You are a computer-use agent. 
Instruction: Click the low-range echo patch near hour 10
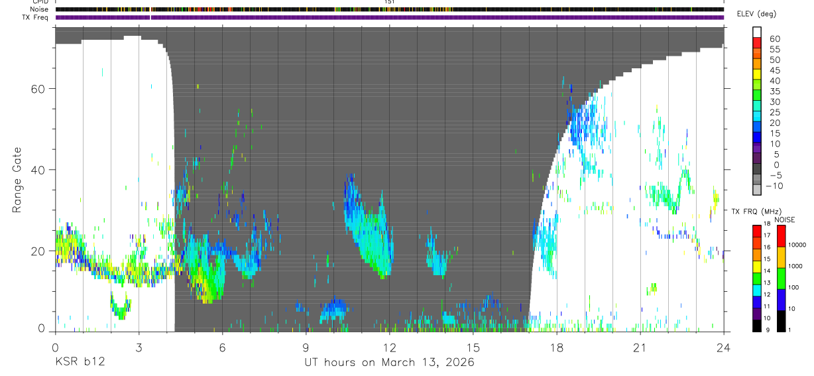click(333, 310)
